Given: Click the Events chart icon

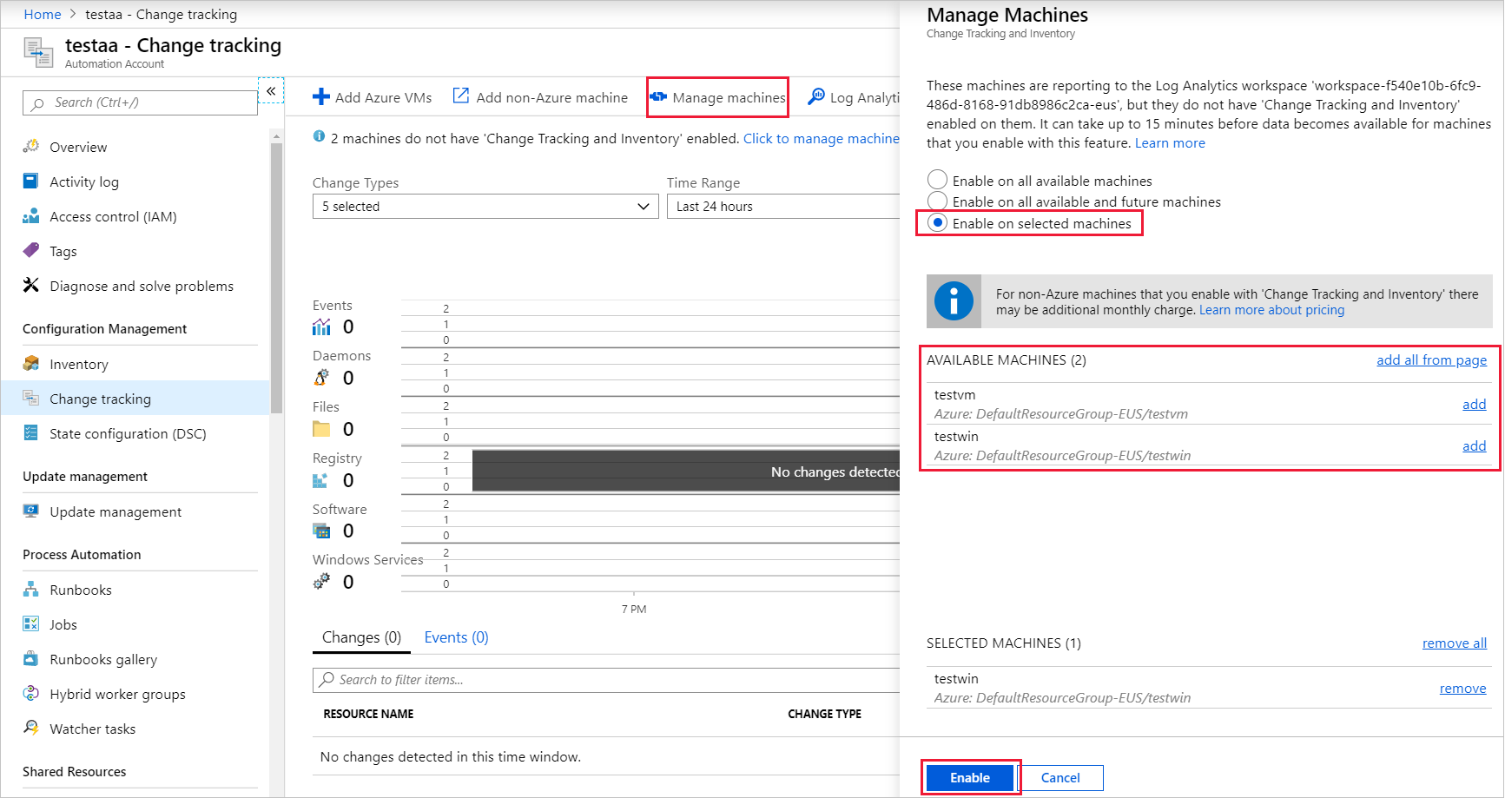Looking at the screenshot, I should click(x=321, y=326).
